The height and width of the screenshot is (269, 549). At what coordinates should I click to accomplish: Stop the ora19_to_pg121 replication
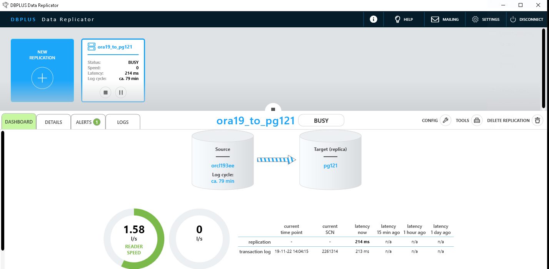pos(105,92)
